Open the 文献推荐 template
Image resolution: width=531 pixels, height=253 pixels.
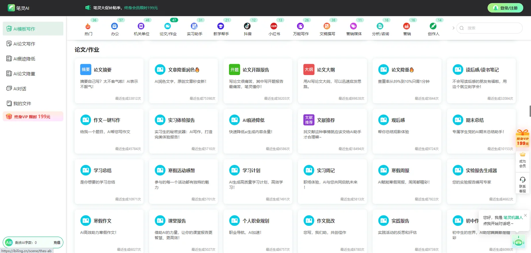333,131
